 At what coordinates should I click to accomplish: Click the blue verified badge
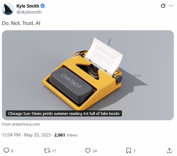click(43, 6)
